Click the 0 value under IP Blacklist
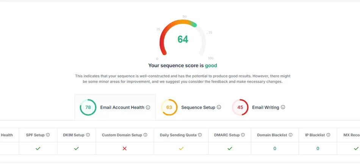 point(318,149)
